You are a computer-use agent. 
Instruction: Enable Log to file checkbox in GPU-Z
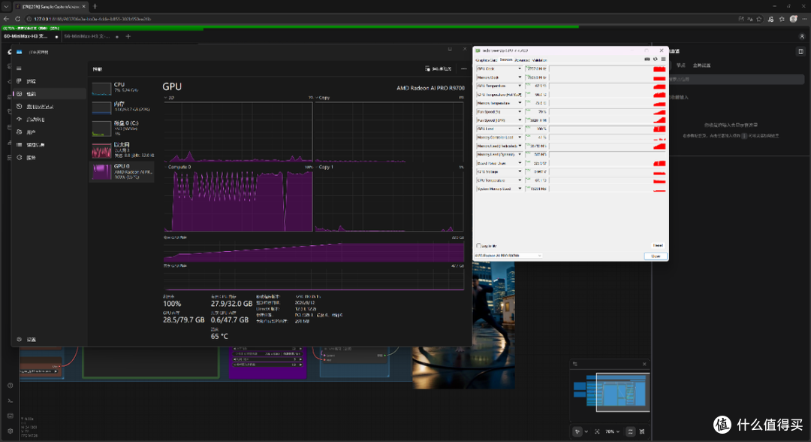(x=478, y=246)
